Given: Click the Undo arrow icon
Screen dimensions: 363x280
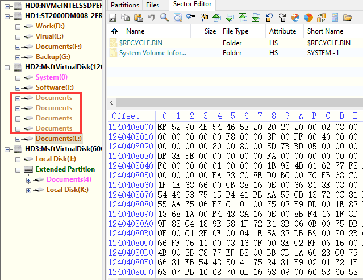Looking at the screenshot, I should click(x=152, y=18).
